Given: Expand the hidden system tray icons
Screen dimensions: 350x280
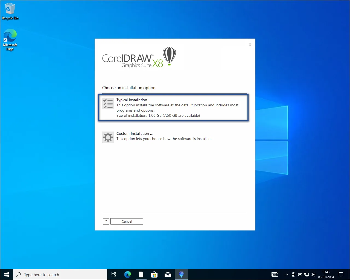Looking at the screenshot, I should (x=287, y=275).
